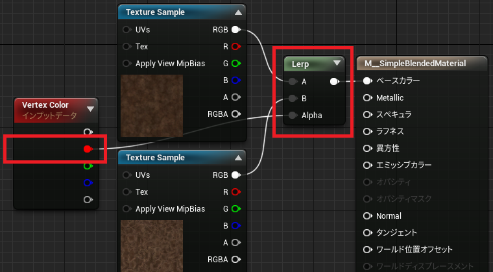Select the lower Texture Sample preview thumbnail
The image size is (493, 272).
pyautogui.click(x=152, y=246)
